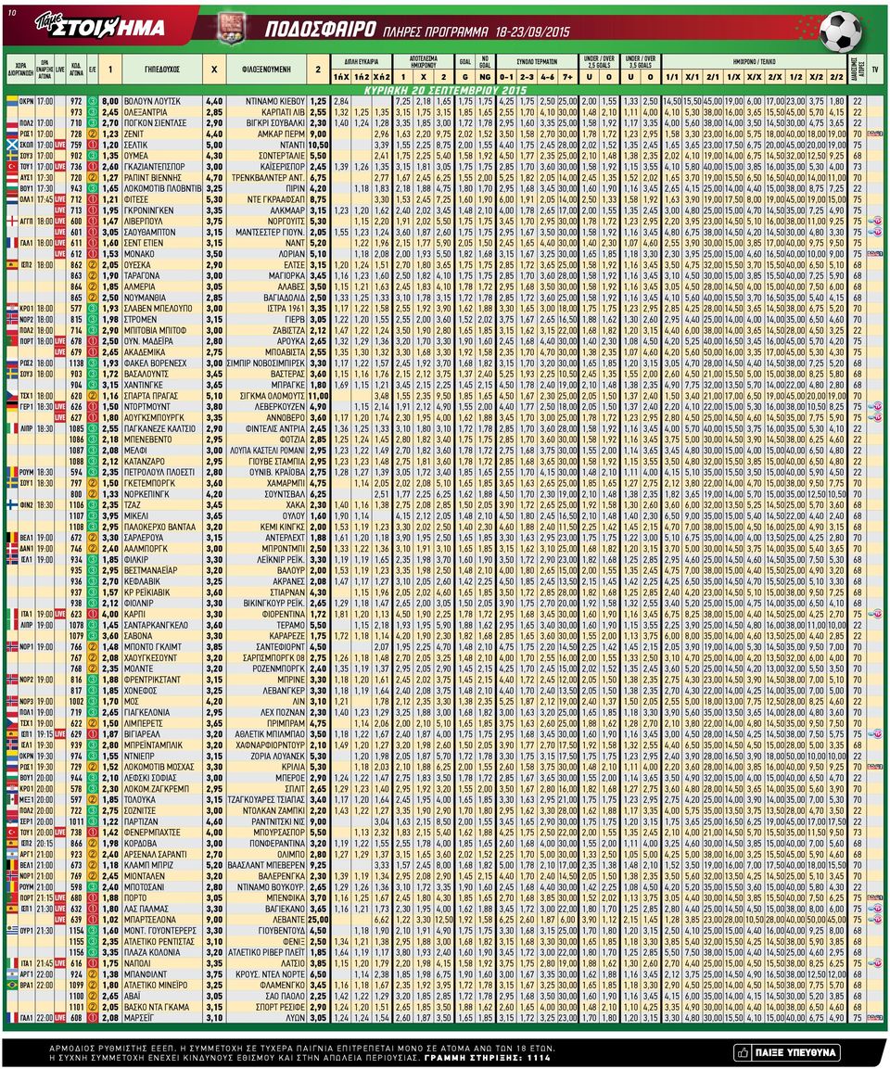This screenshot has height=1069, width=890.
Task: Click the Denmark flag in the ΑΑΛΜΠΟΡΓΚ row
Action: click(x=11, y=548)
